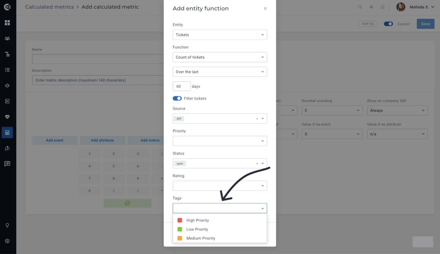
Task: Click the days number input field
Action: pyautogui.click(x=182, y=86)
